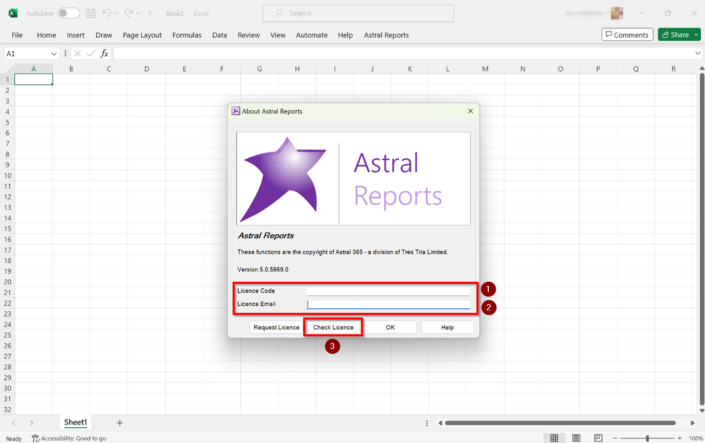705x443 pixels.
Task: Click the Undo arrow icon
Action: [x=107, y=13]
